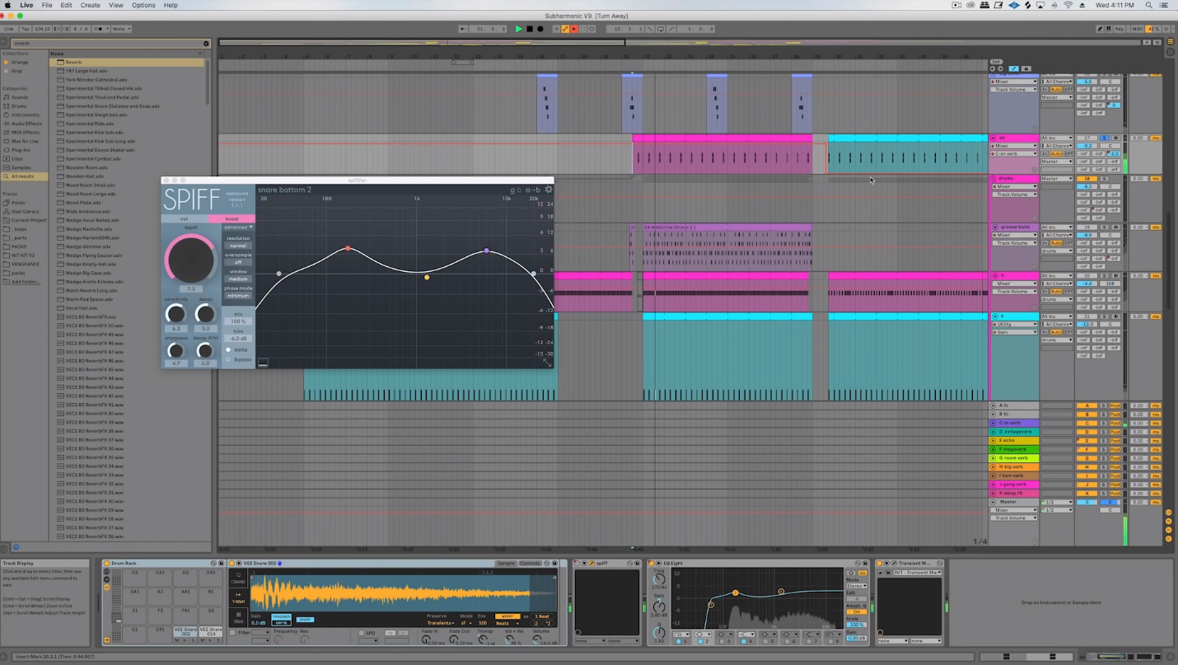Screen dimensions: 1178x665
Task: Select Clips category in browser
Action: click(x=17, y=159)
